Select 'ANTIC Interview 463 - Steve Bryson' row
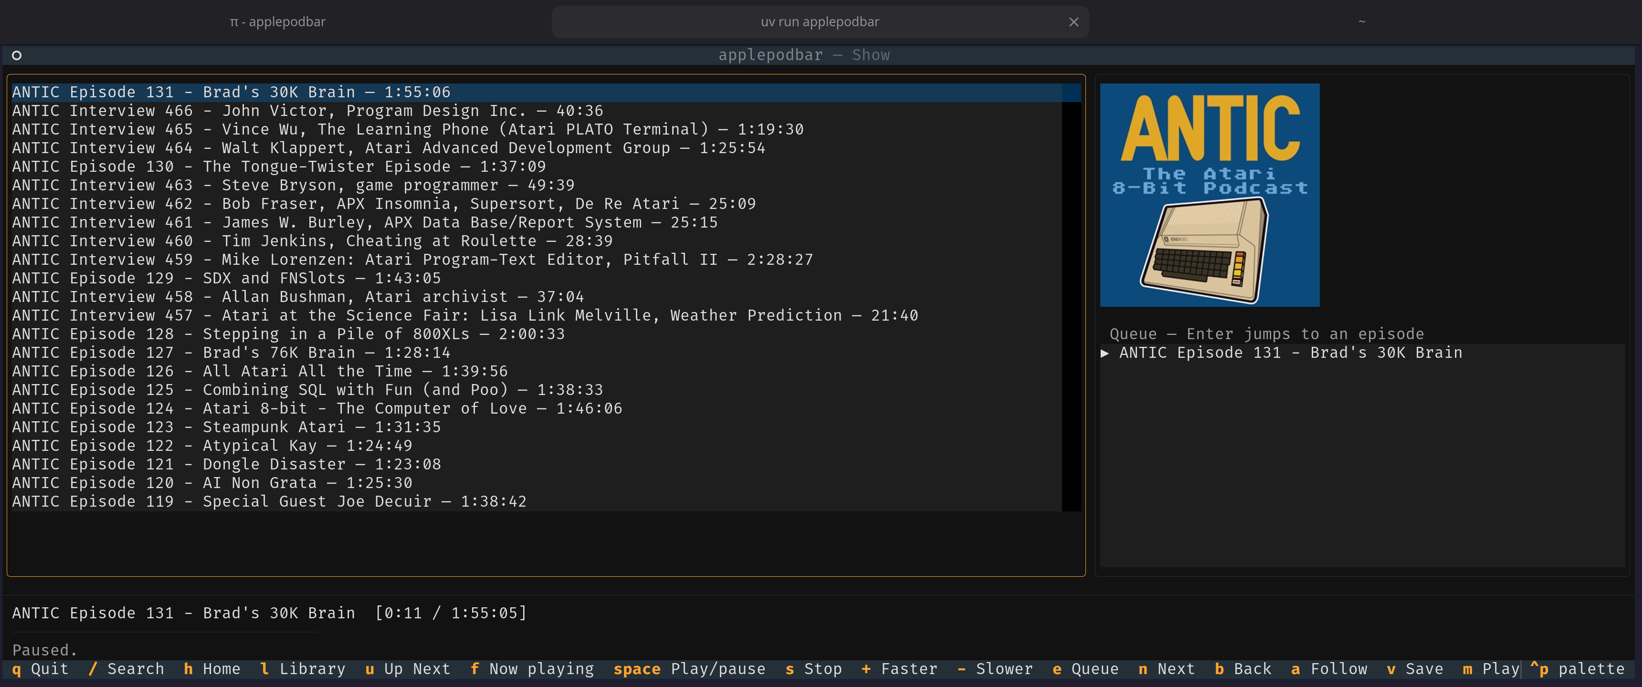The image size is (1642, 687). click(x=537, y=186)
